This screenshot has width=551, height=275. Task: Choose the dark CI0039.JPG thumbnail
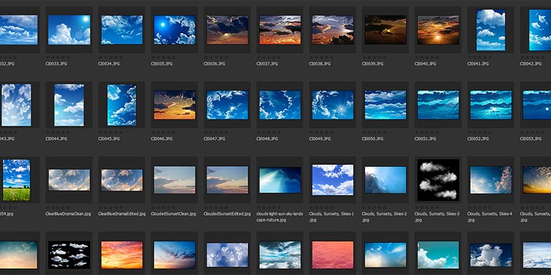(386, 30)
